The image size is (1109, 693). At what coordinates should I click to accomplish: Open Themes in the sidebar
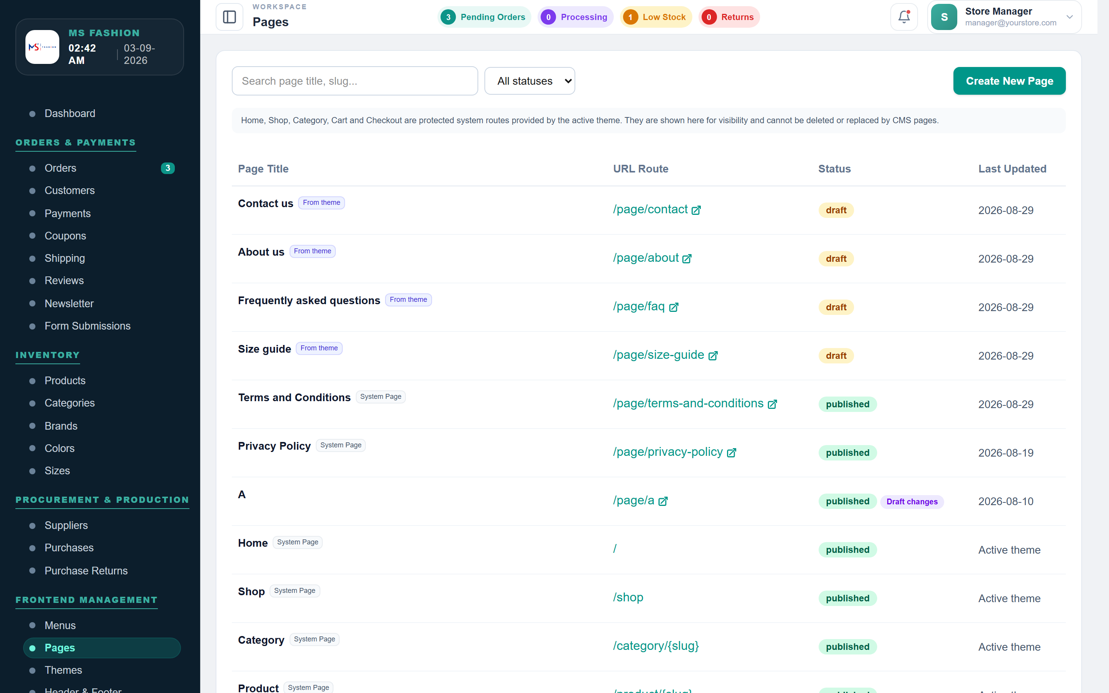pyautogui.click(x=63, y=670)
